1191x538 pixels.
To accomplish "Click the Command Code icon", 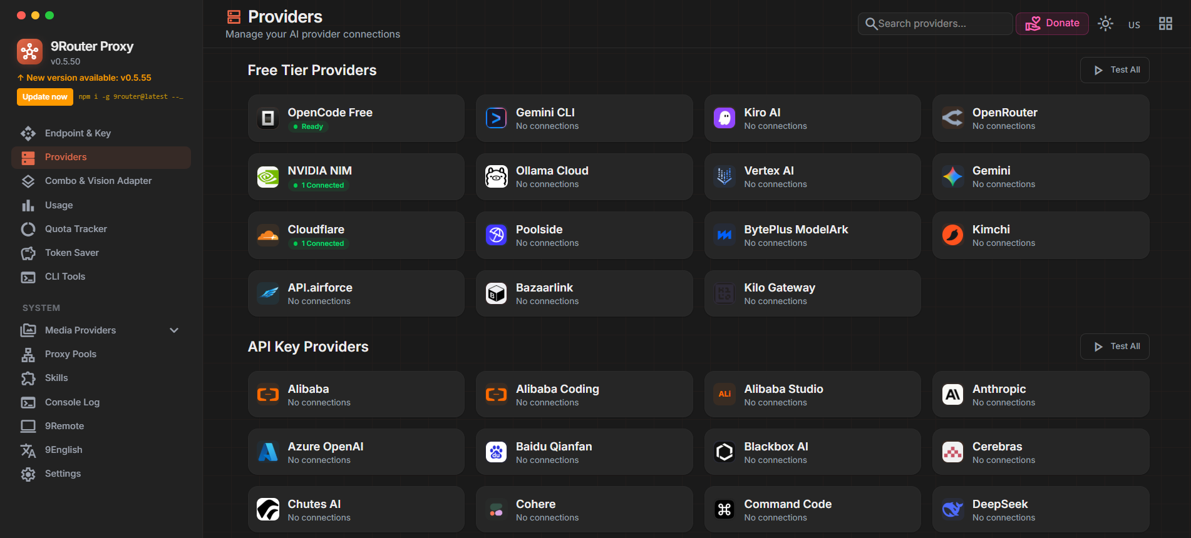I will 724,510.
